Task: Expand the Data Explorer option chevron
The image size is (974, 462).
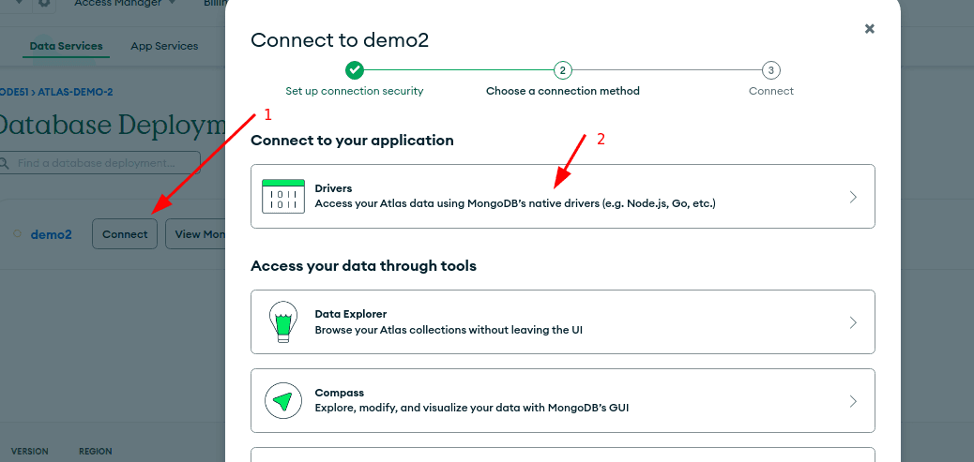Action: 852,322
